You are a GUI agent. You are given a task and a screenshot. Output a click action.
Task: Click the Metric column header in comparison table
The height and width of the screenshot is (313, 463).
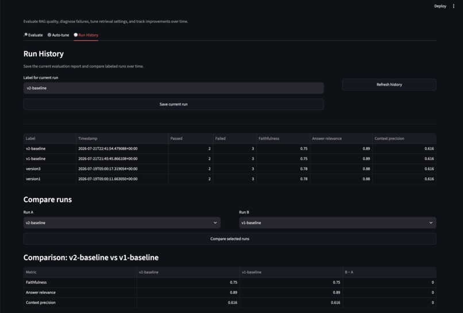coord(80,272)
